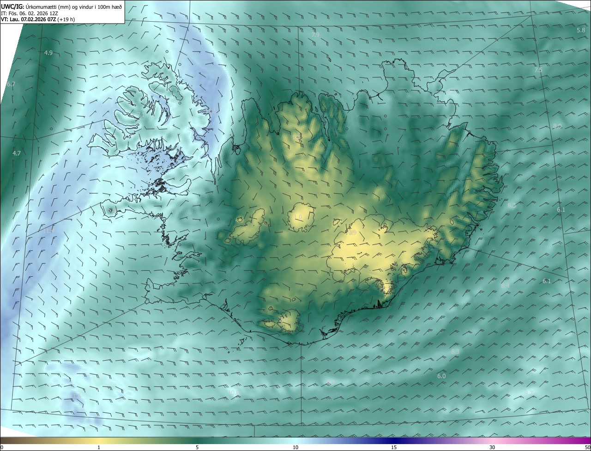Click the 6.7 value label on the map

(11, 84)
